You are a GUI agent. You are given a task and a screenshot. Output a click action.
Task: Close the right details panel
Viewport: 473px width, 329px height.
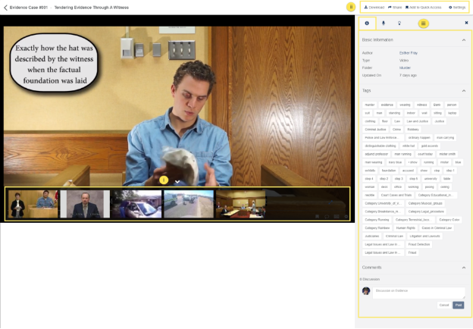tap(466, 23)
